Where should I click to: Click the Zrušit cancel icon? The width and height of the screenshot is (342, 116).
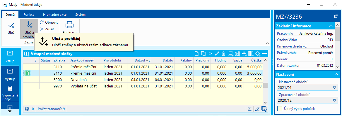(42, 29)
